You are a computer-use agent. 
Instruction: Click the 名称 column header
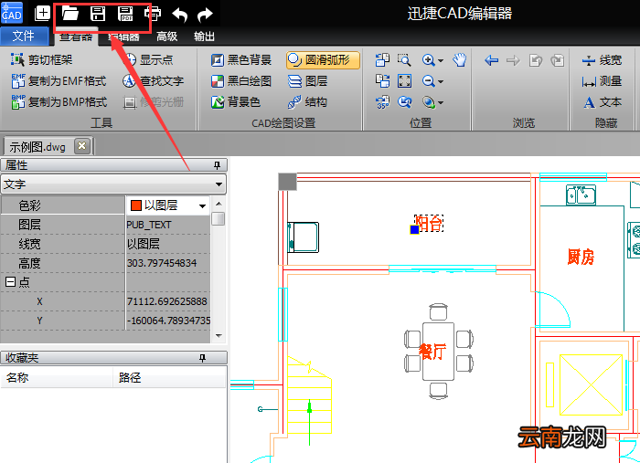57,377
